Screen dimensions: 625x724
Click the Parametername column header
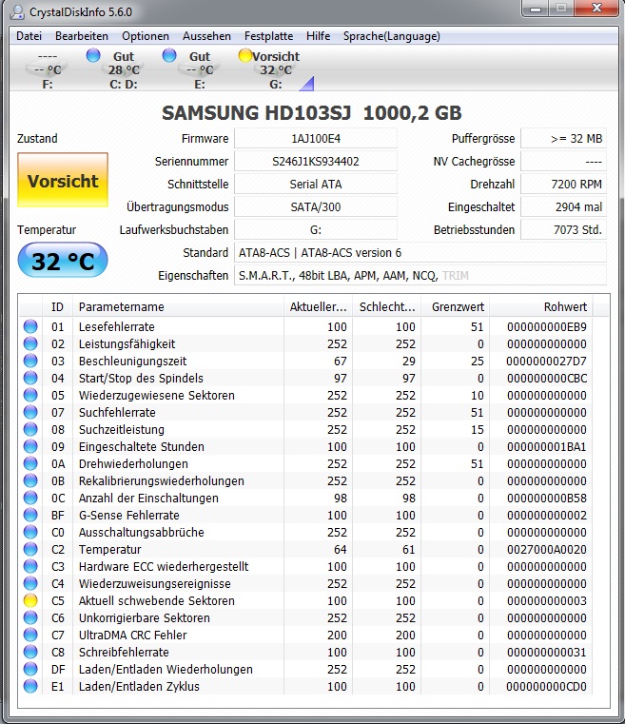(178, 306)
